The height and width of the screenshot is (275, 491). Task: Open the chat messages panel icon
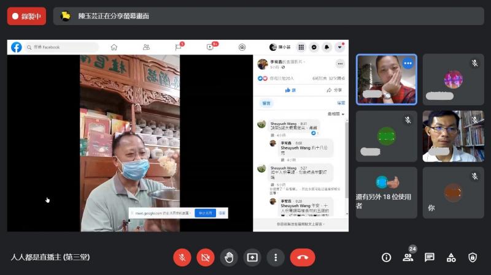(429, 257)
